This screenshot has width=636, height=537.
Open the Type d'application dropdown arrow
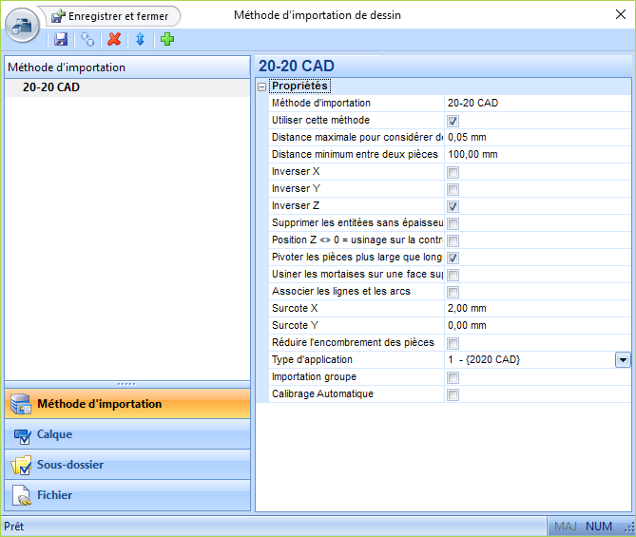coord(623,360)
